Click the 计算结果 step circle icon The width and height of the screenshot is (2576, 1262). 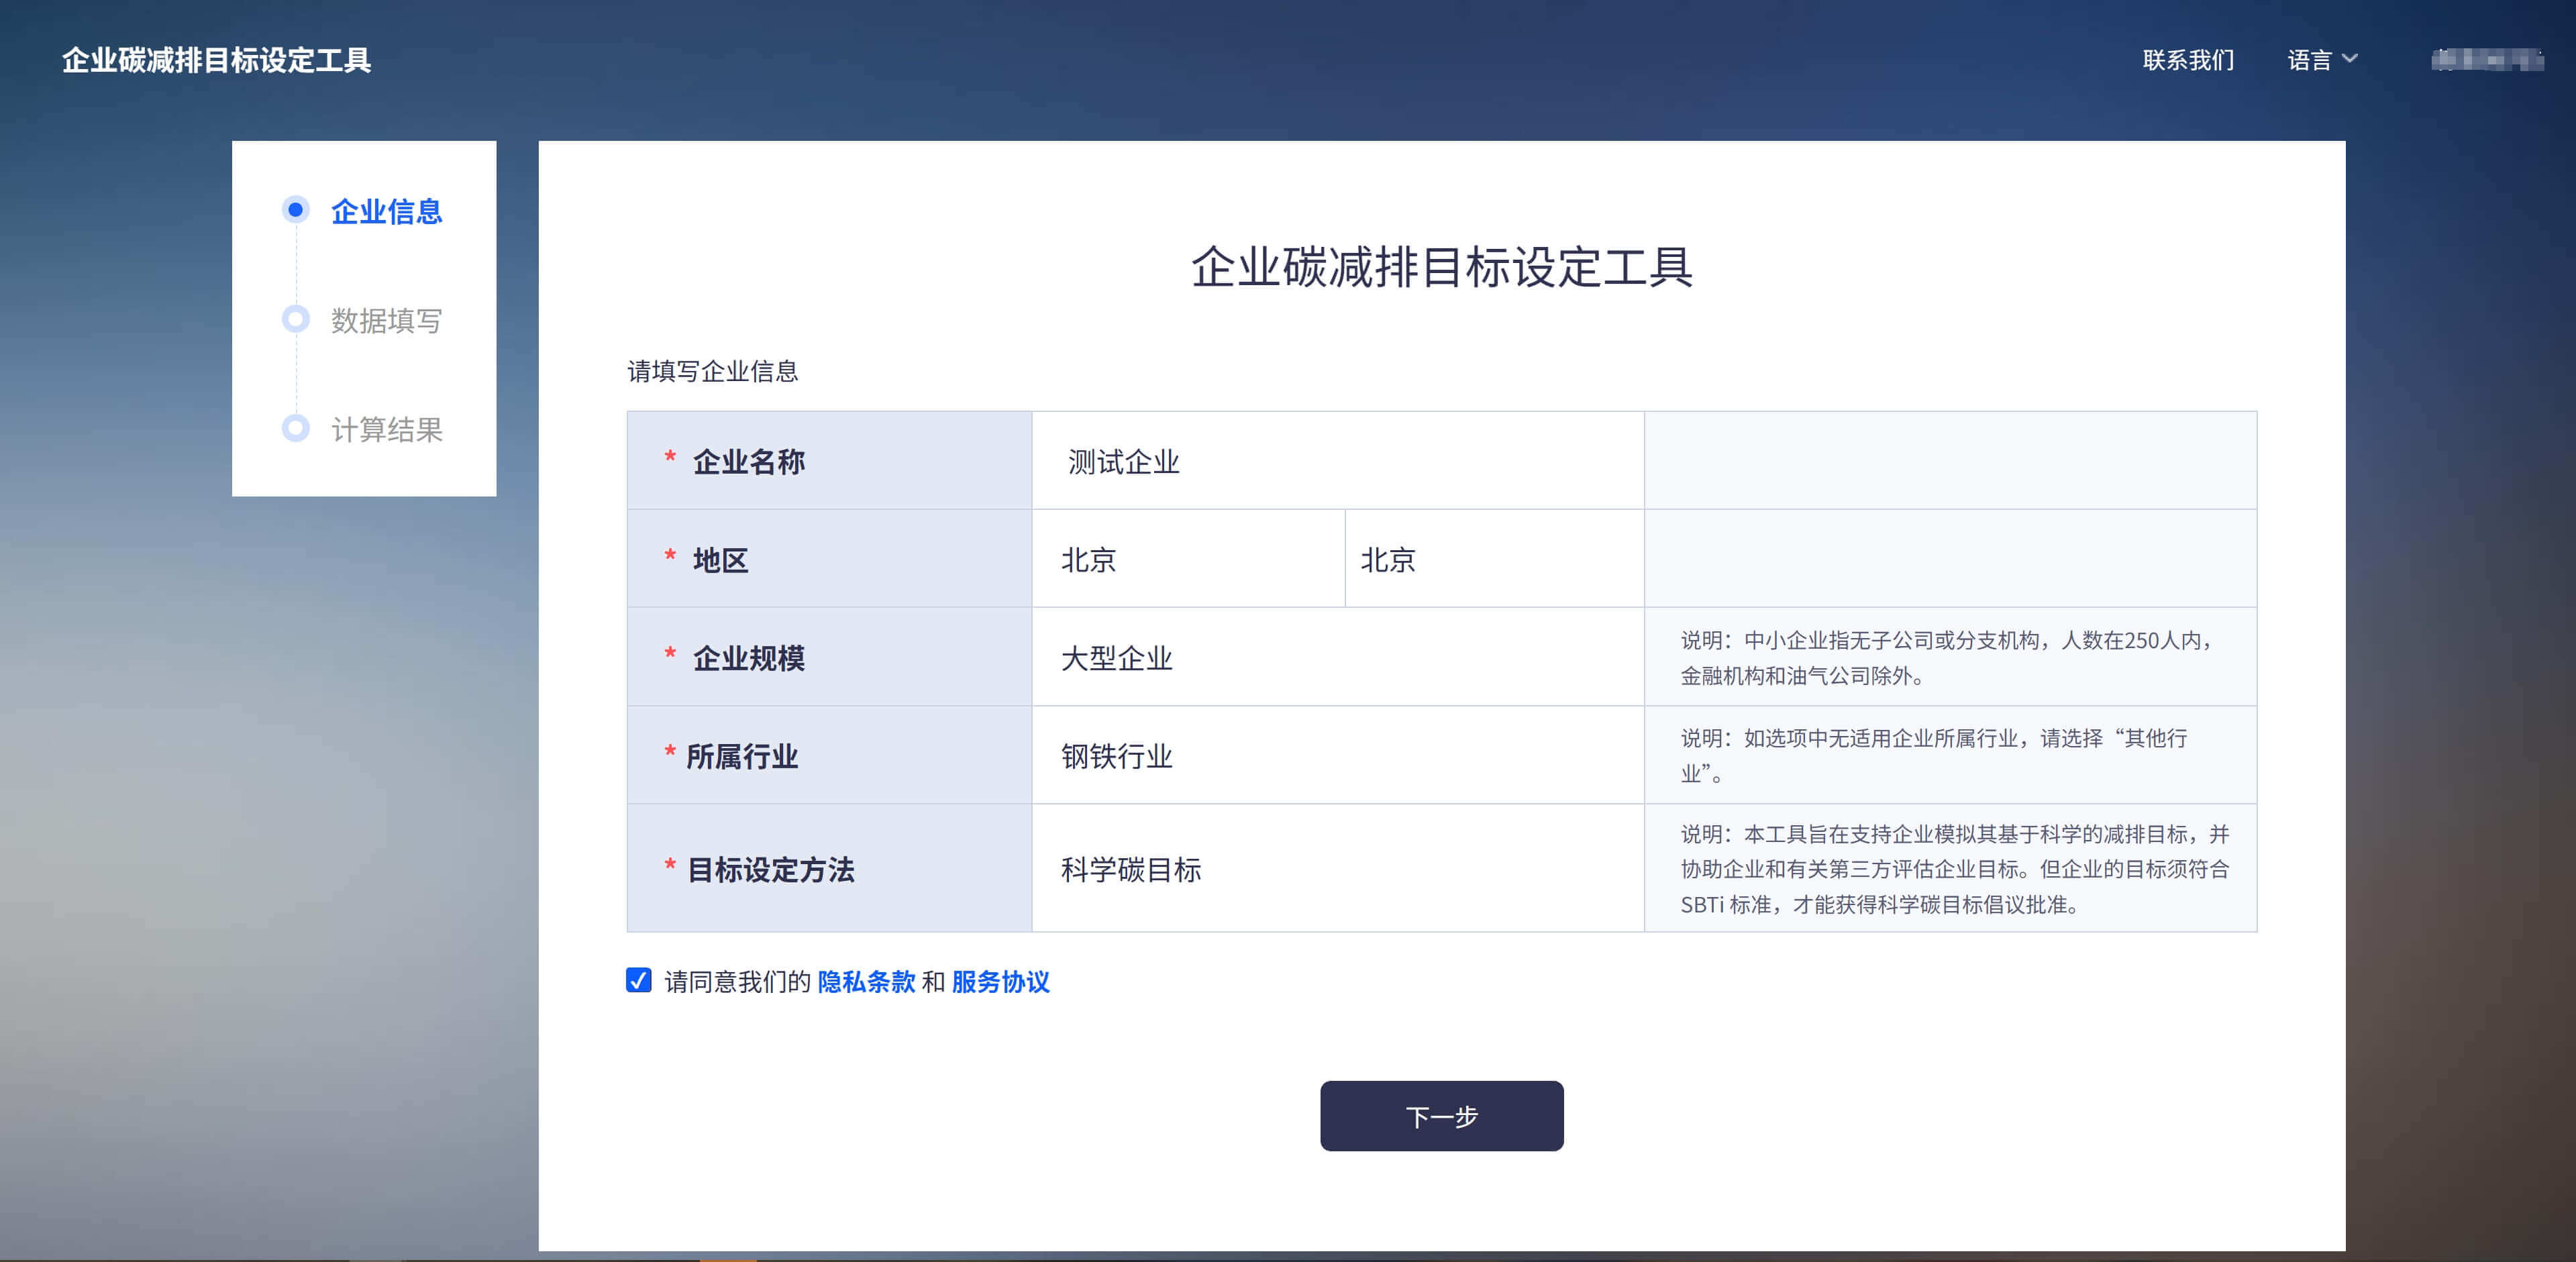click(x=295, y=428)
